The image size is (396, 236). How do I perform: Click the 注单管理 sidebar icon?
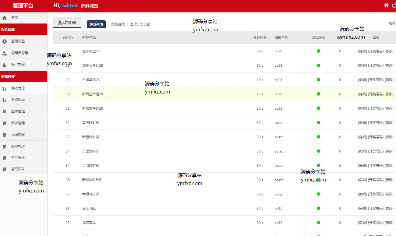point(5,111)
